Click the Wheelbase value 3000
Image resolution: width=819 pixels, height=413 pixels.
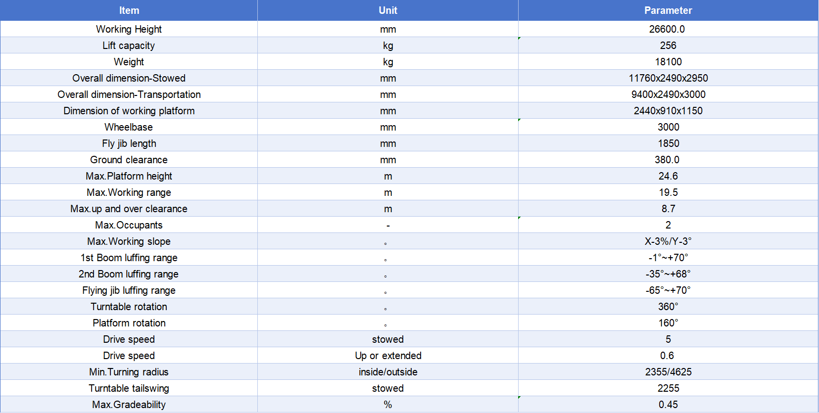pyautogui.click(x=668, y=127)
